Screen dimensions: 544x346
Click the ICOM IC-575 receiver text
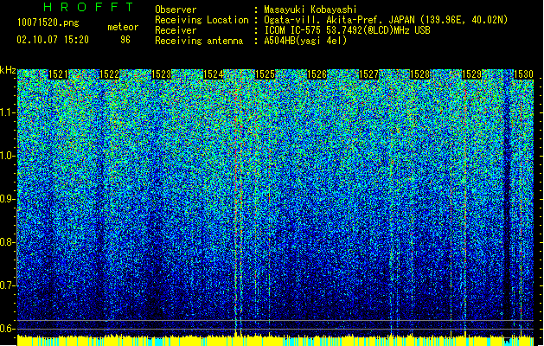(x=347, y=30)
